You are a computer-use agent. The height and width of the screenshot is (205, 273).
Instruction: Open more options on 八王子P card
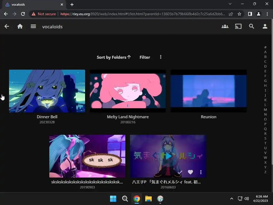[201, 172]
